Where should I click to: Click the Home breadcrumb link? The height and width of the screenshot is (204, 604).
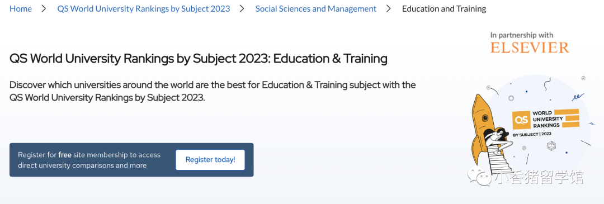21,8
